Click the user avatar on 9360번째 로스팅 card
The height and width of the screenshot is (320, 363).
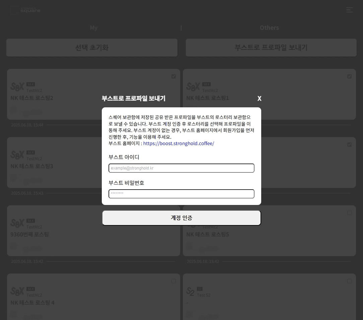[14, 246]
